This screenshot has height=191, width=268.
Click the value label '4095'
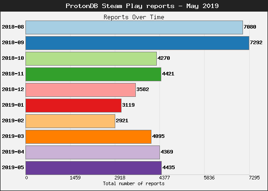pos(159,136)
